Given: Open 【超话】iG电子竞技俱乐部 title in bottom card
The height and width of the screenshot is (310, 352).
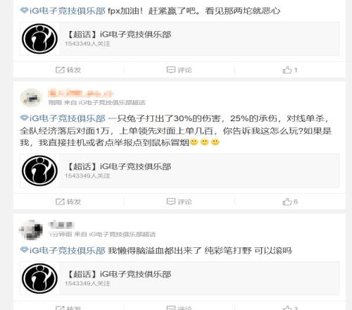Looking at the screenshot, I should (x=119, y=274).
